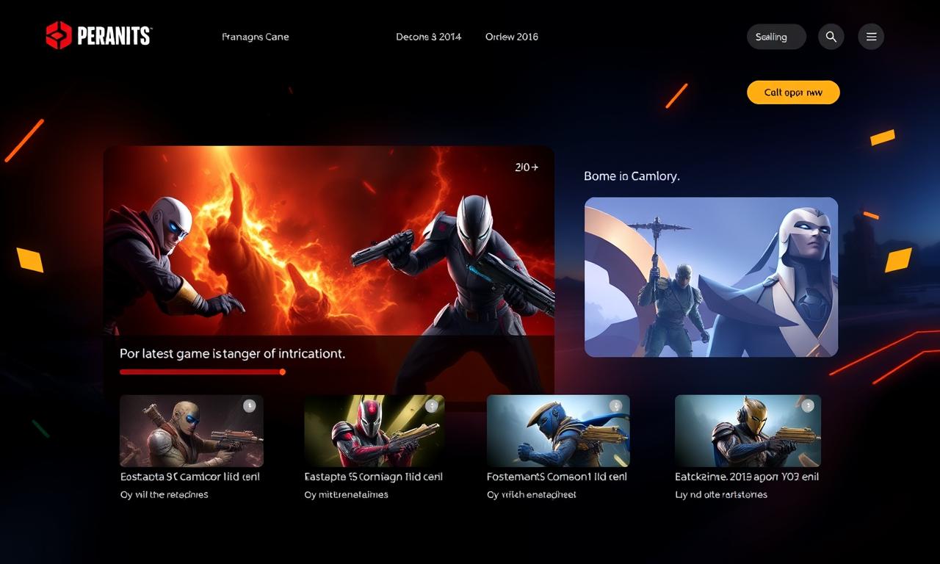This screenshot has width=940, height=564.
Task: Open search with the magnifying glass icon
Action: [x=831, y=37]
